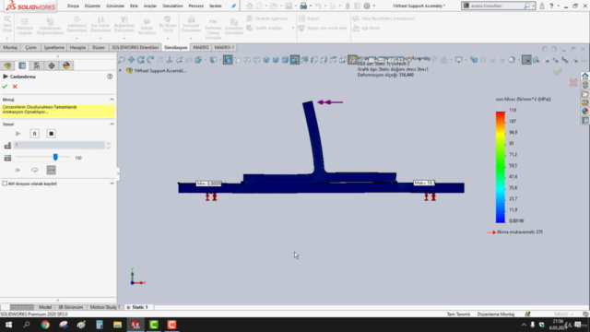Click the Tasarım İçgörüsü ribbon button

coord(267,18)
